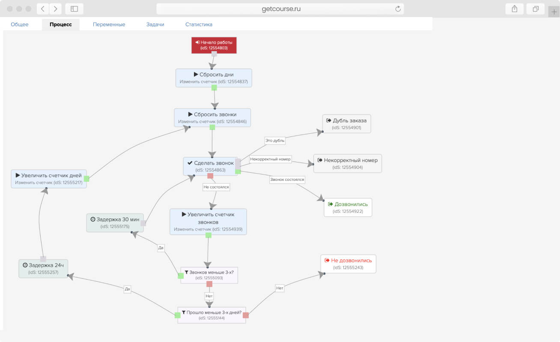
Task: Open the Задержка 30 мин block
Action: (x=115, y=223)
